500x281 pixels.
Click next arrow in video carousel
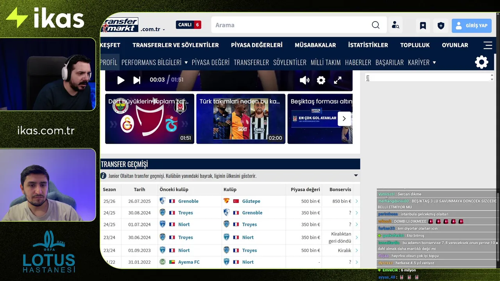click(x=344, y=119)
